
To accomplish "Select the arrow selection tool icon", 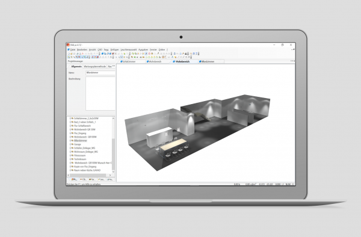I will click(x=69, y=57).
